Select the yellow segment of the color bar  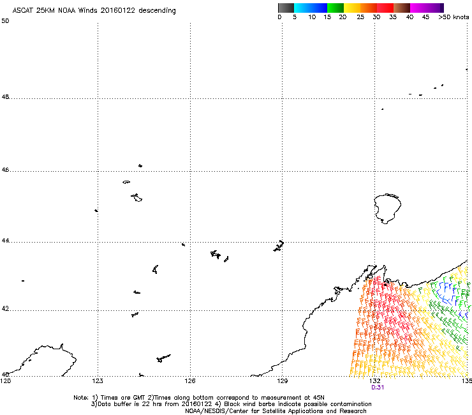tap(352, 8)
